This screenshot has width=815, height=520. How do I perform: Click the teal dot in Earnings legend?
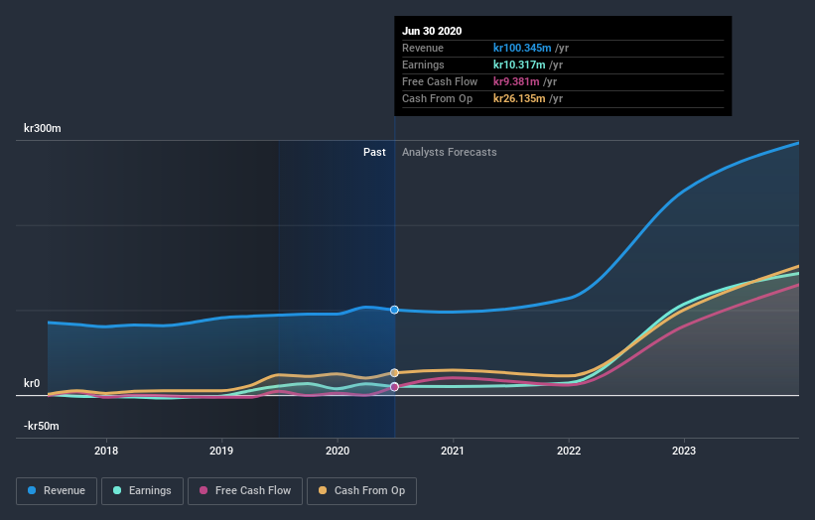pyautogui.click(x=117, y=490)
